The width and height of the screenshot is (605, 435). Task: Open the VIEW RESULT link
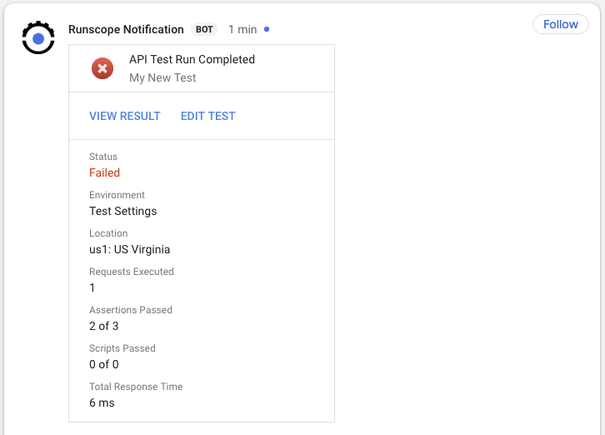click(x=125, y=116)
